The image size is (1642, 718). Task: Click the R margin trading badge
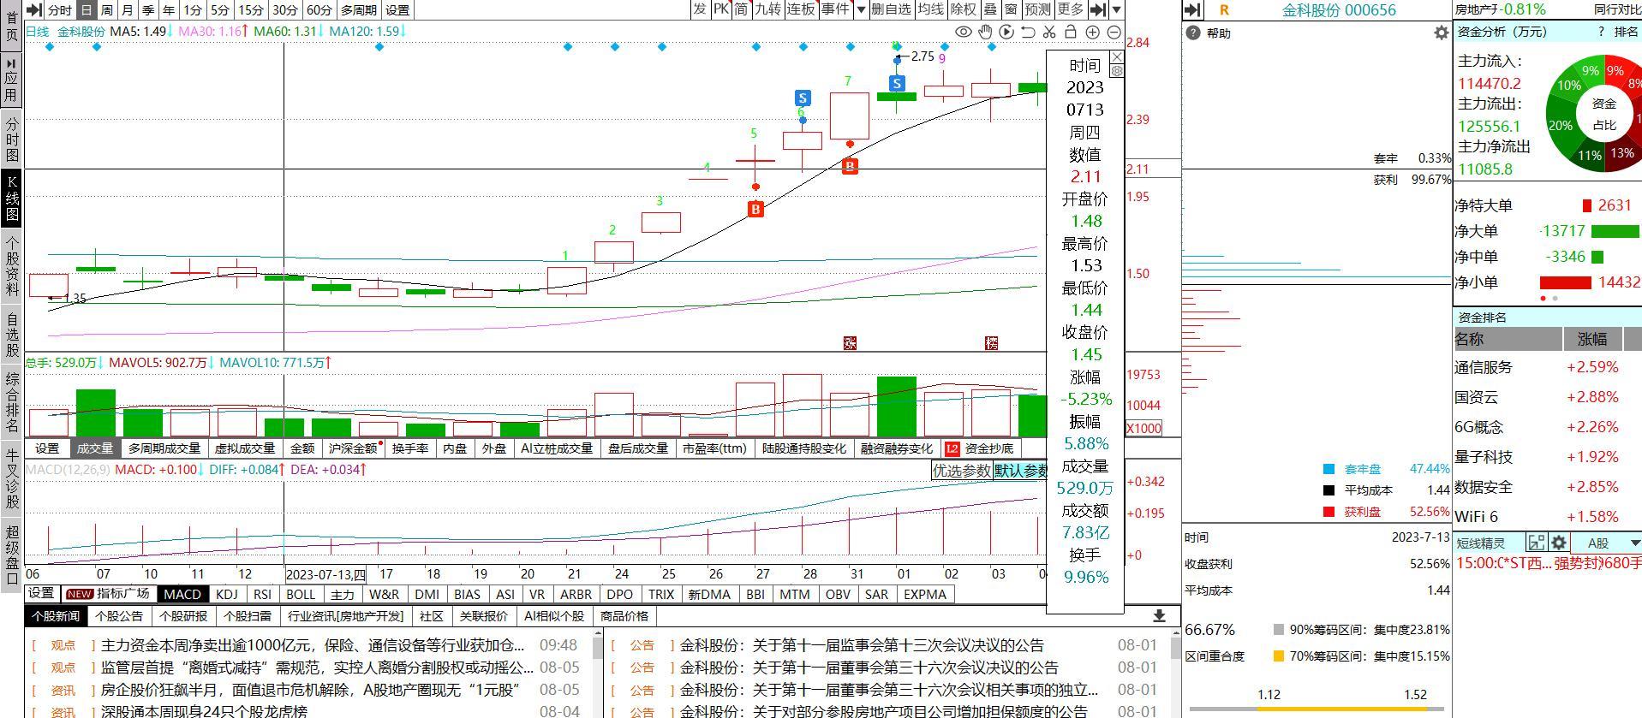click(x=1224, y=10)
